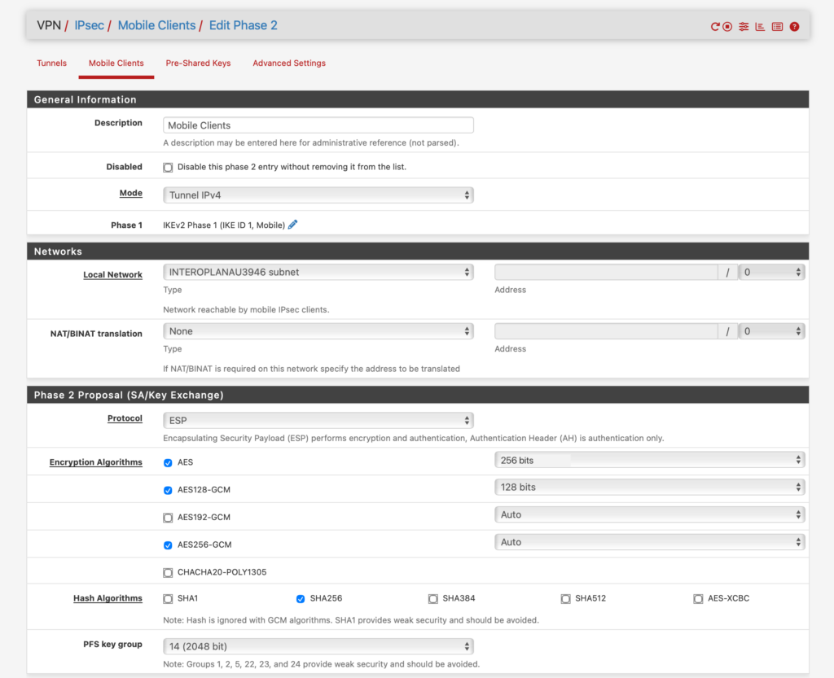Edit Phase 1 via the pencil icon
The image size is (834, 678).
click(x=292, y=225)
